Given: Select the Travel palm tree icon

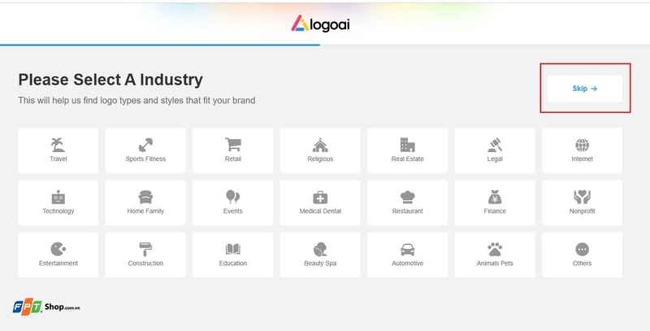Looking at the screenshot, I should [58, 145].
